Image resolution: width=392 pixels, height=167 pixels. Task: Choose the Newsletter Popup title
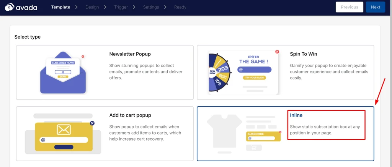tap(130, 54)
